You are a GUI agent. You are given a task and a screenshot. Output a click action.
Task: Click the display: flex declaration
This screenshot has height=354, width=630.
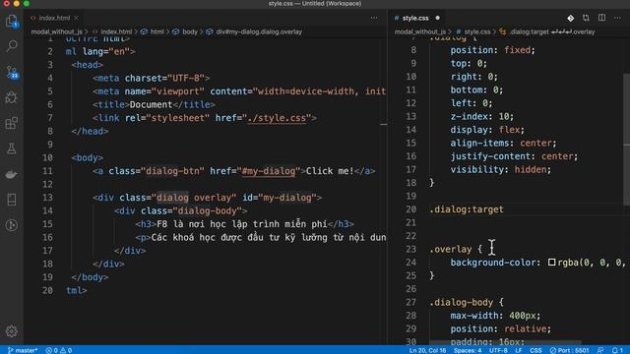[487, 130]
